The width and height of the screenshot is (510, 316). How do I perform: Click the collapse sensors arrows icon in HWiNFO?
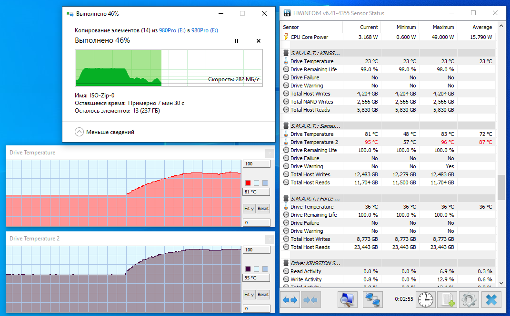310,300
